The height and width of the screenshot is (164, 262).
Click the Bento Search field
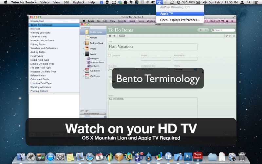[x=223, y=30]
